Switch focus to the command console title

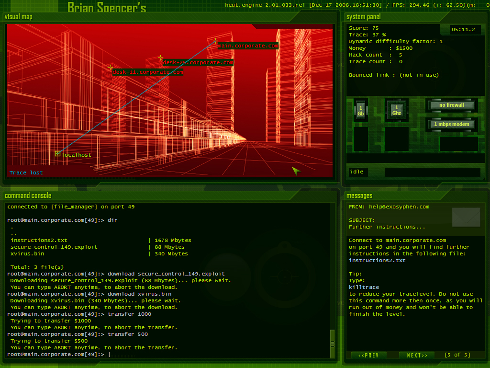point(28,195)
